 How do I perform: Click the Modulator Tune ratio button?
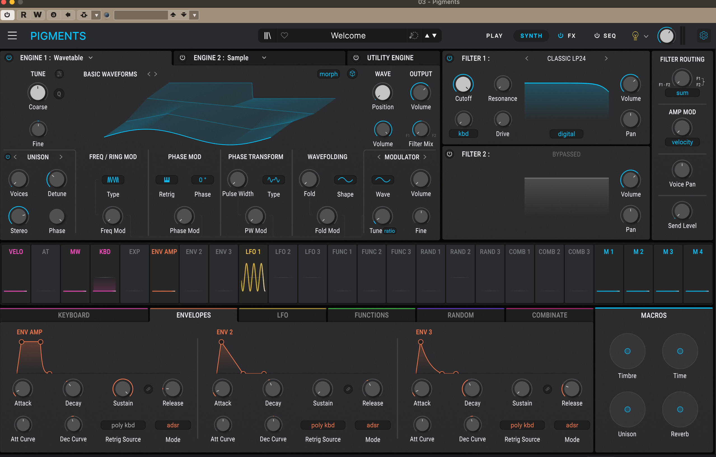click(x=389, y=231)
